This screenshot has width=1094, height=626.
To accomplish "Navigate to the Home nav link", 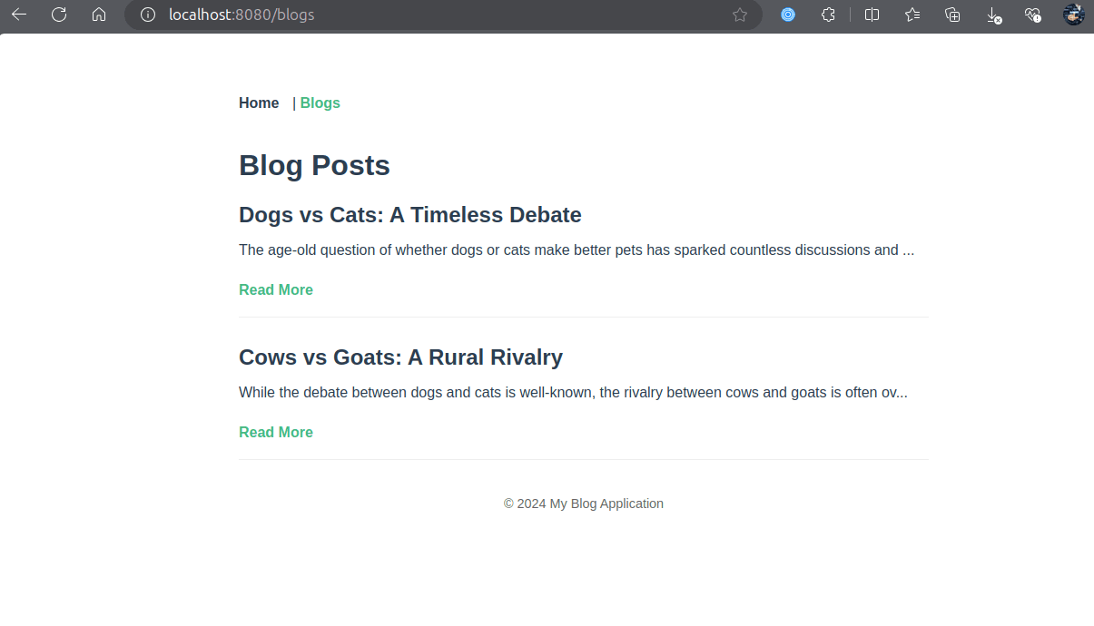I will 259,103.
